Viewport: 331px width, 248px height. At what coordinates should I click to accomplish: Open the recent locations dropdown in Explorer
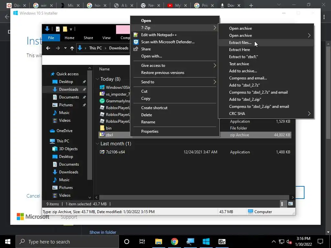(65, 48)
